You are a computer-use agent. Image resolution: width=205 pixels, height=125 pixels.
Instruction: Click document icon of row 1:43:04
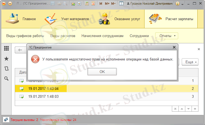coord(21,89)
